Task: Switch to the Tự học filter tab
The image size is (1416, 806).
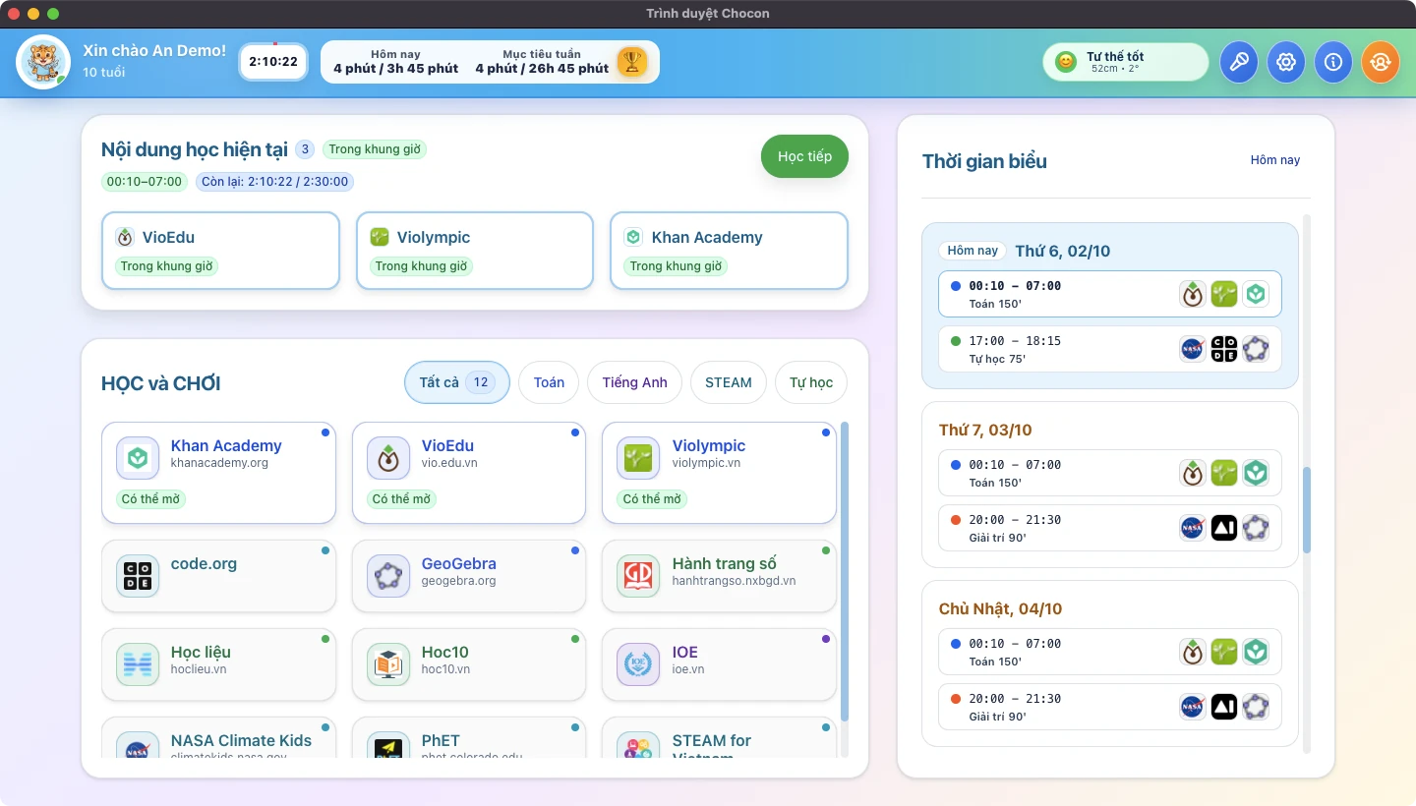Action: pos(811,382)
